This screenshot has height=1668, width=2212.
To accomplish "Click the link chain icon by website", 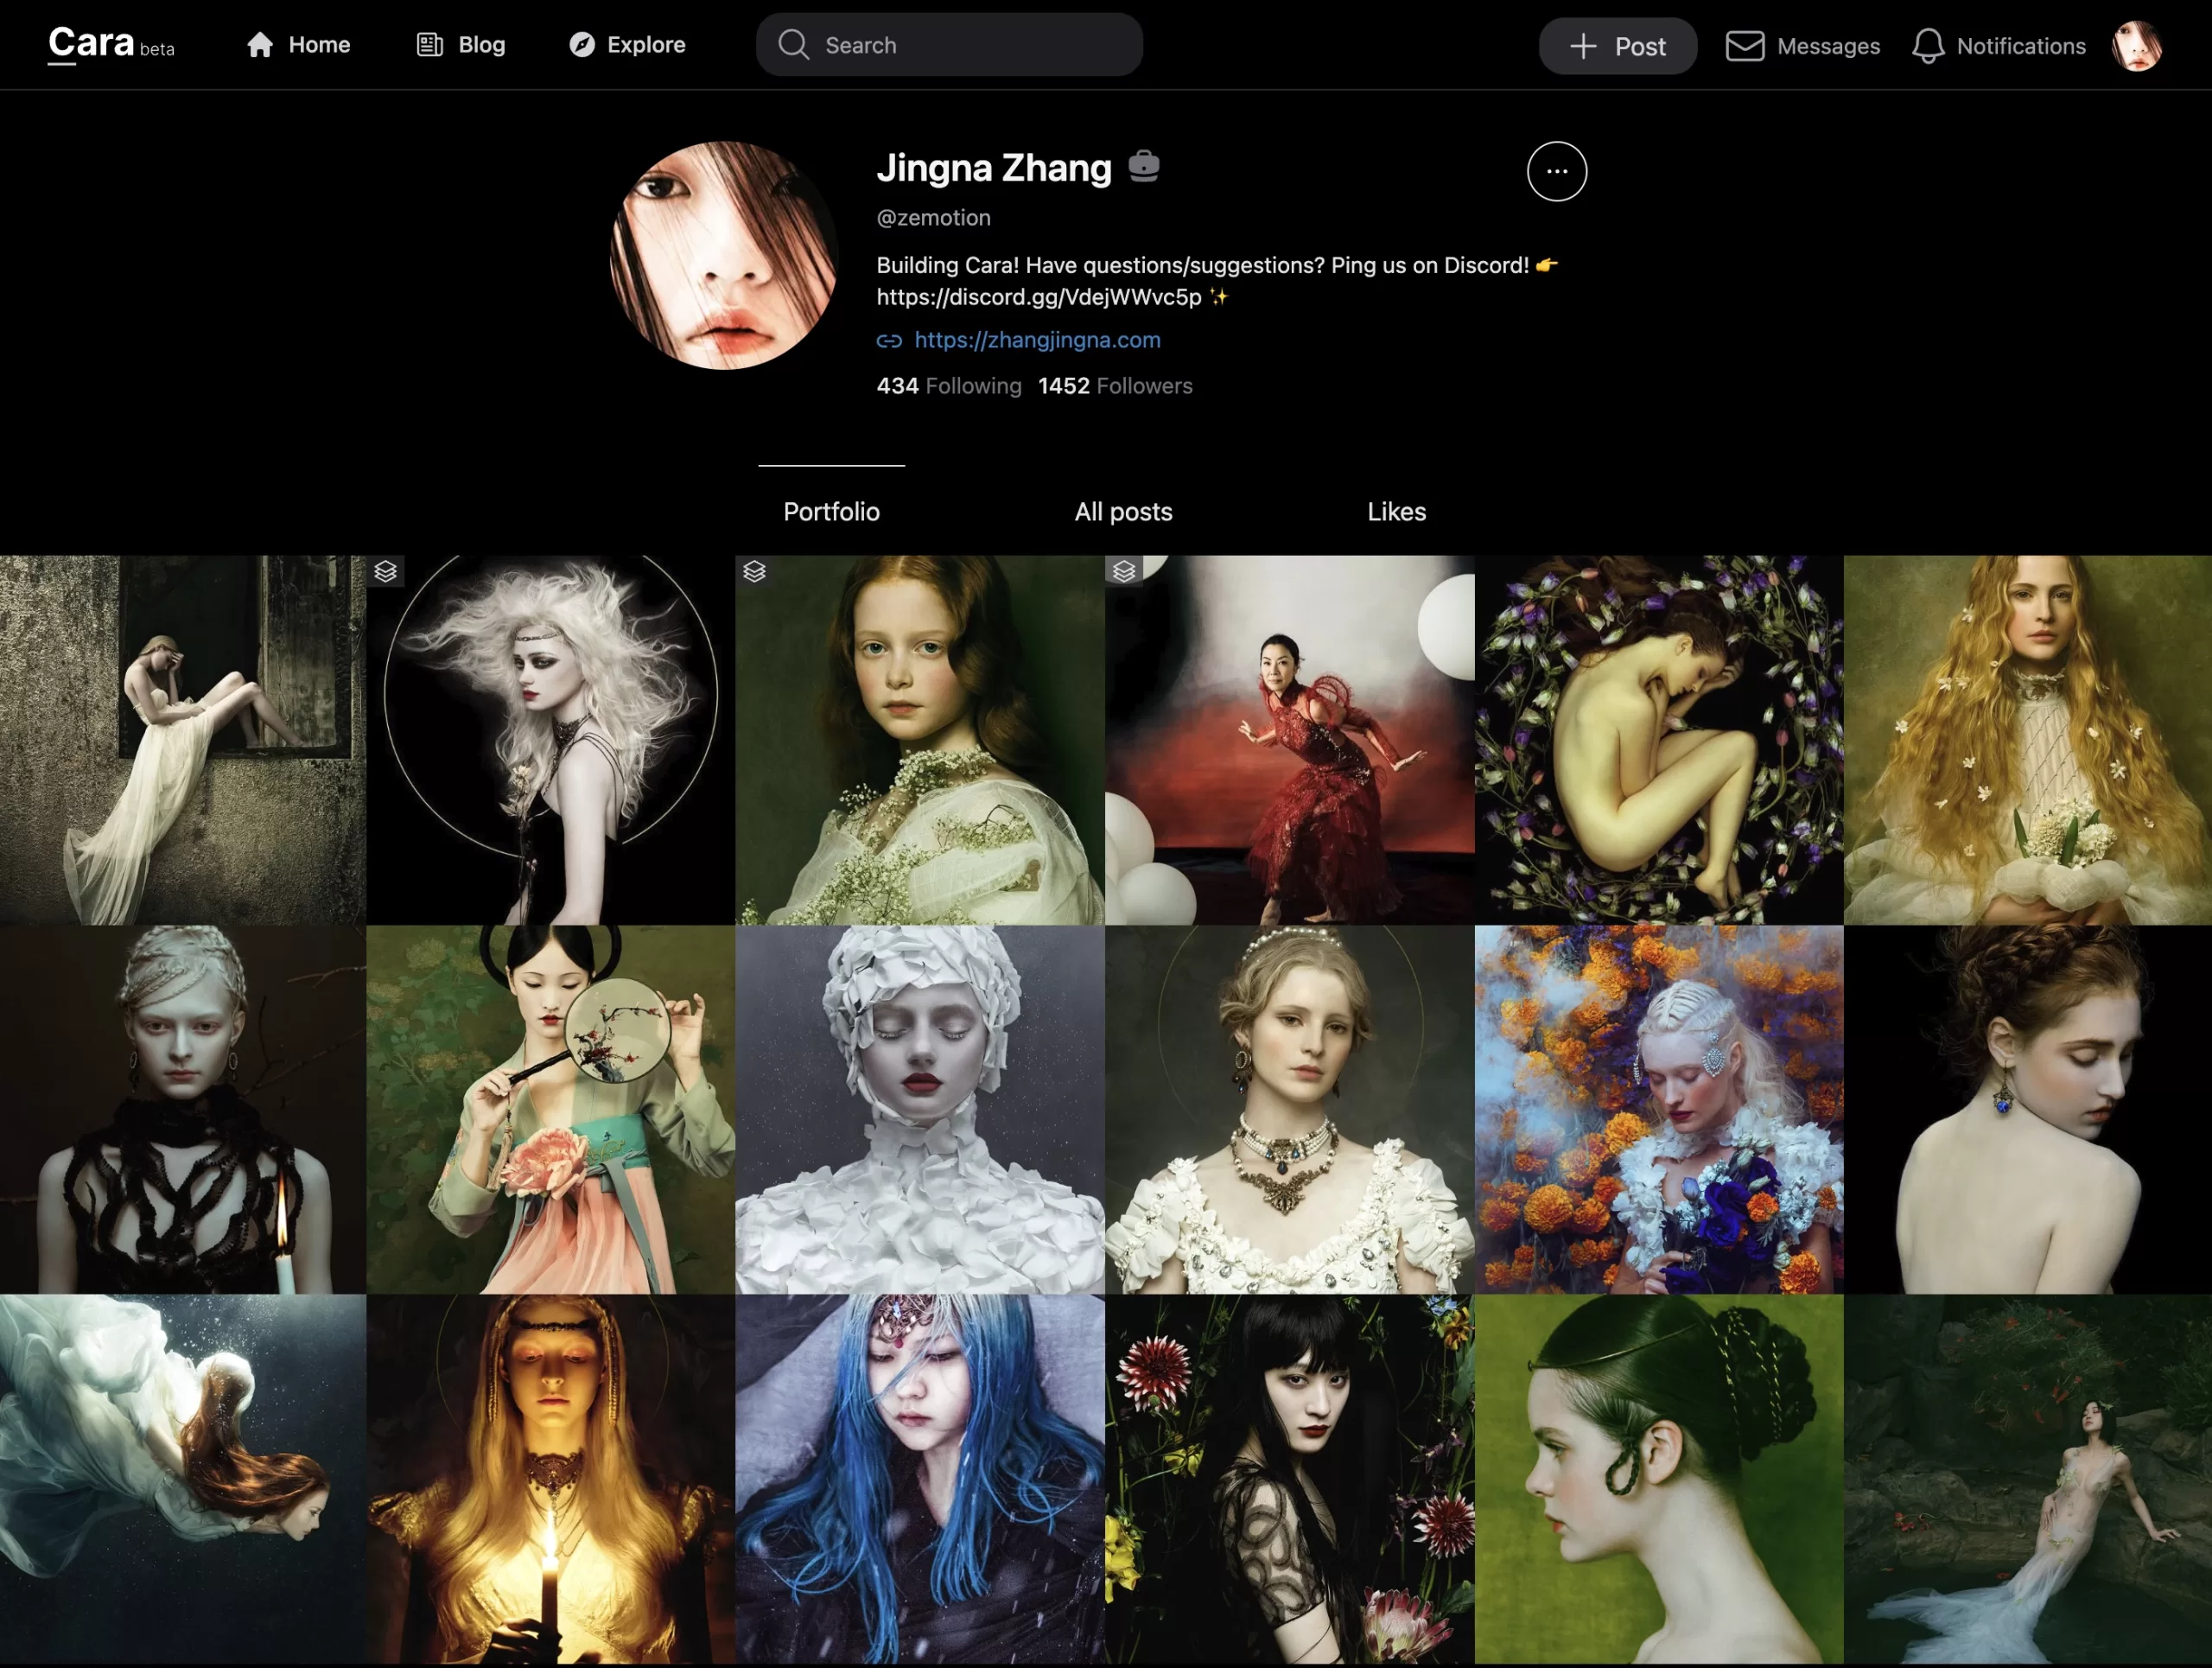I will tap(889, 341).
